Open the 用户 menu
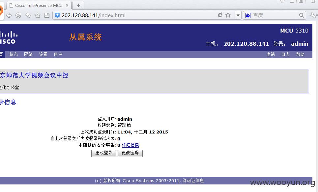This screenshot has width=318, height=192. pyautogui.click(x=58, y=55)
